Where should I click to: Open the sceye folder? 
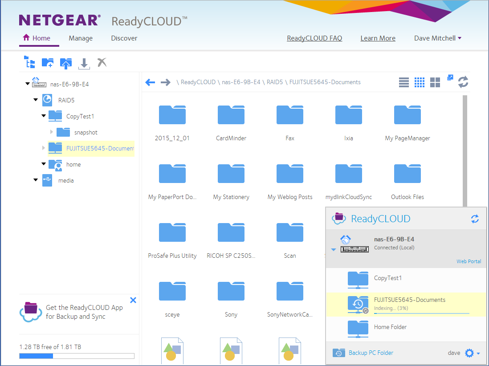[172, 300]
